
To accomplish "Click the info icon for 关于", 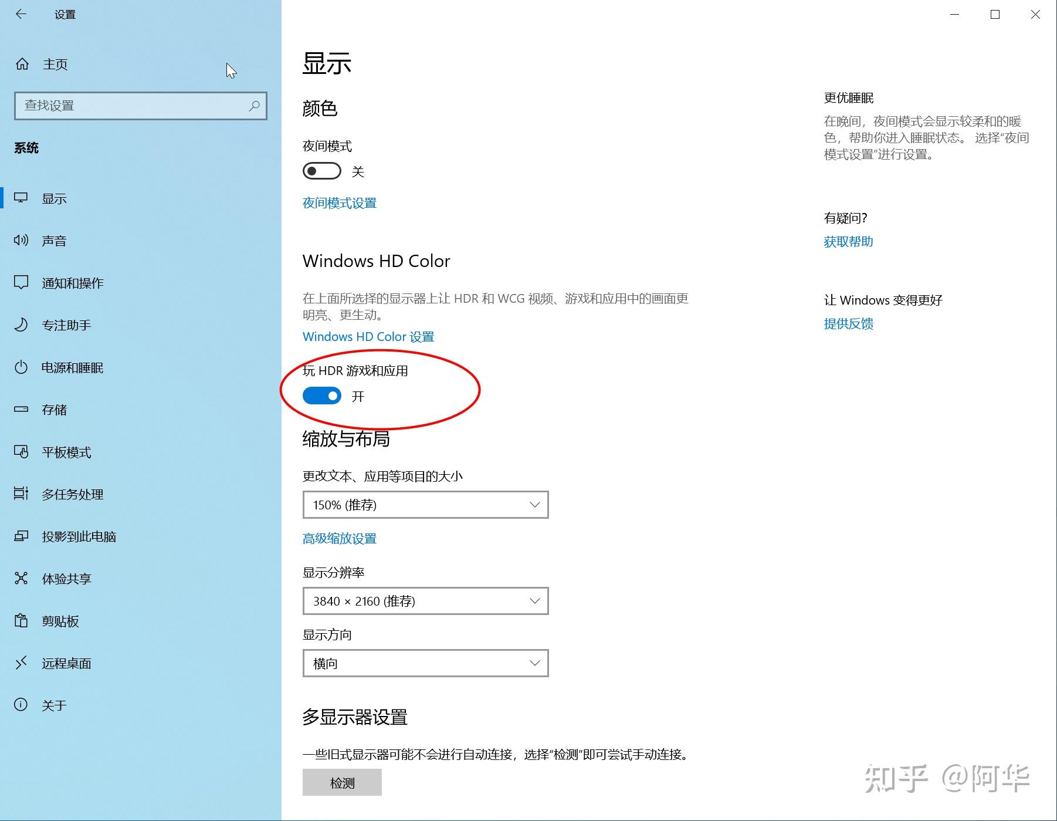I will pyautogui.click(x=21, y=705).
